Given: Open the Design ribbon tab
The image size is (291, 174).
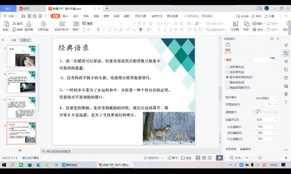Looking at the screenshot, I should (75, 16).
